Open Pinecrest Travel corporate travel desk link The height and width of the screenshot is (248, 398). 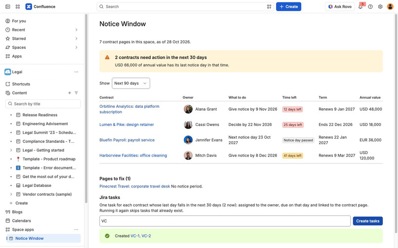click(135, 186)
